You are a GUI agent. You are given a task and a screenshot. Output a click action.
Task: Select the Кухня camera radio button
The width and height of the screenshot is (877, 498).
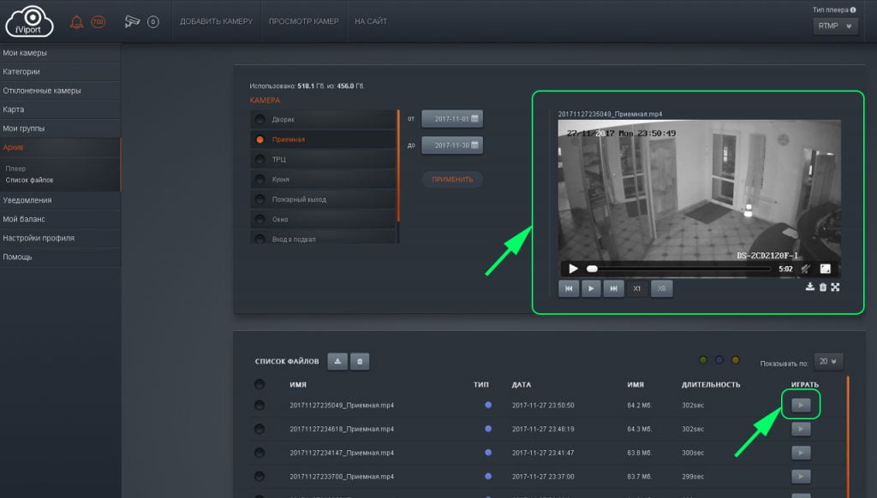point(260,180)
